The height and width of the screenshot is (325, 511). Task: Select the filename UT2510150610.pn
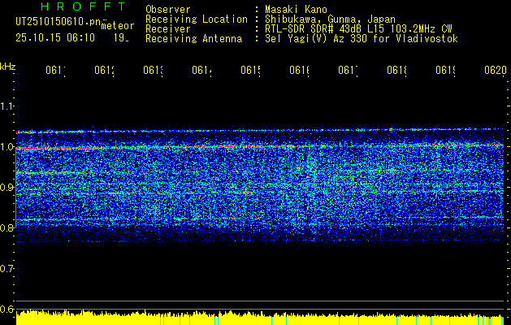pyautogui.click(x=58, y=22)
